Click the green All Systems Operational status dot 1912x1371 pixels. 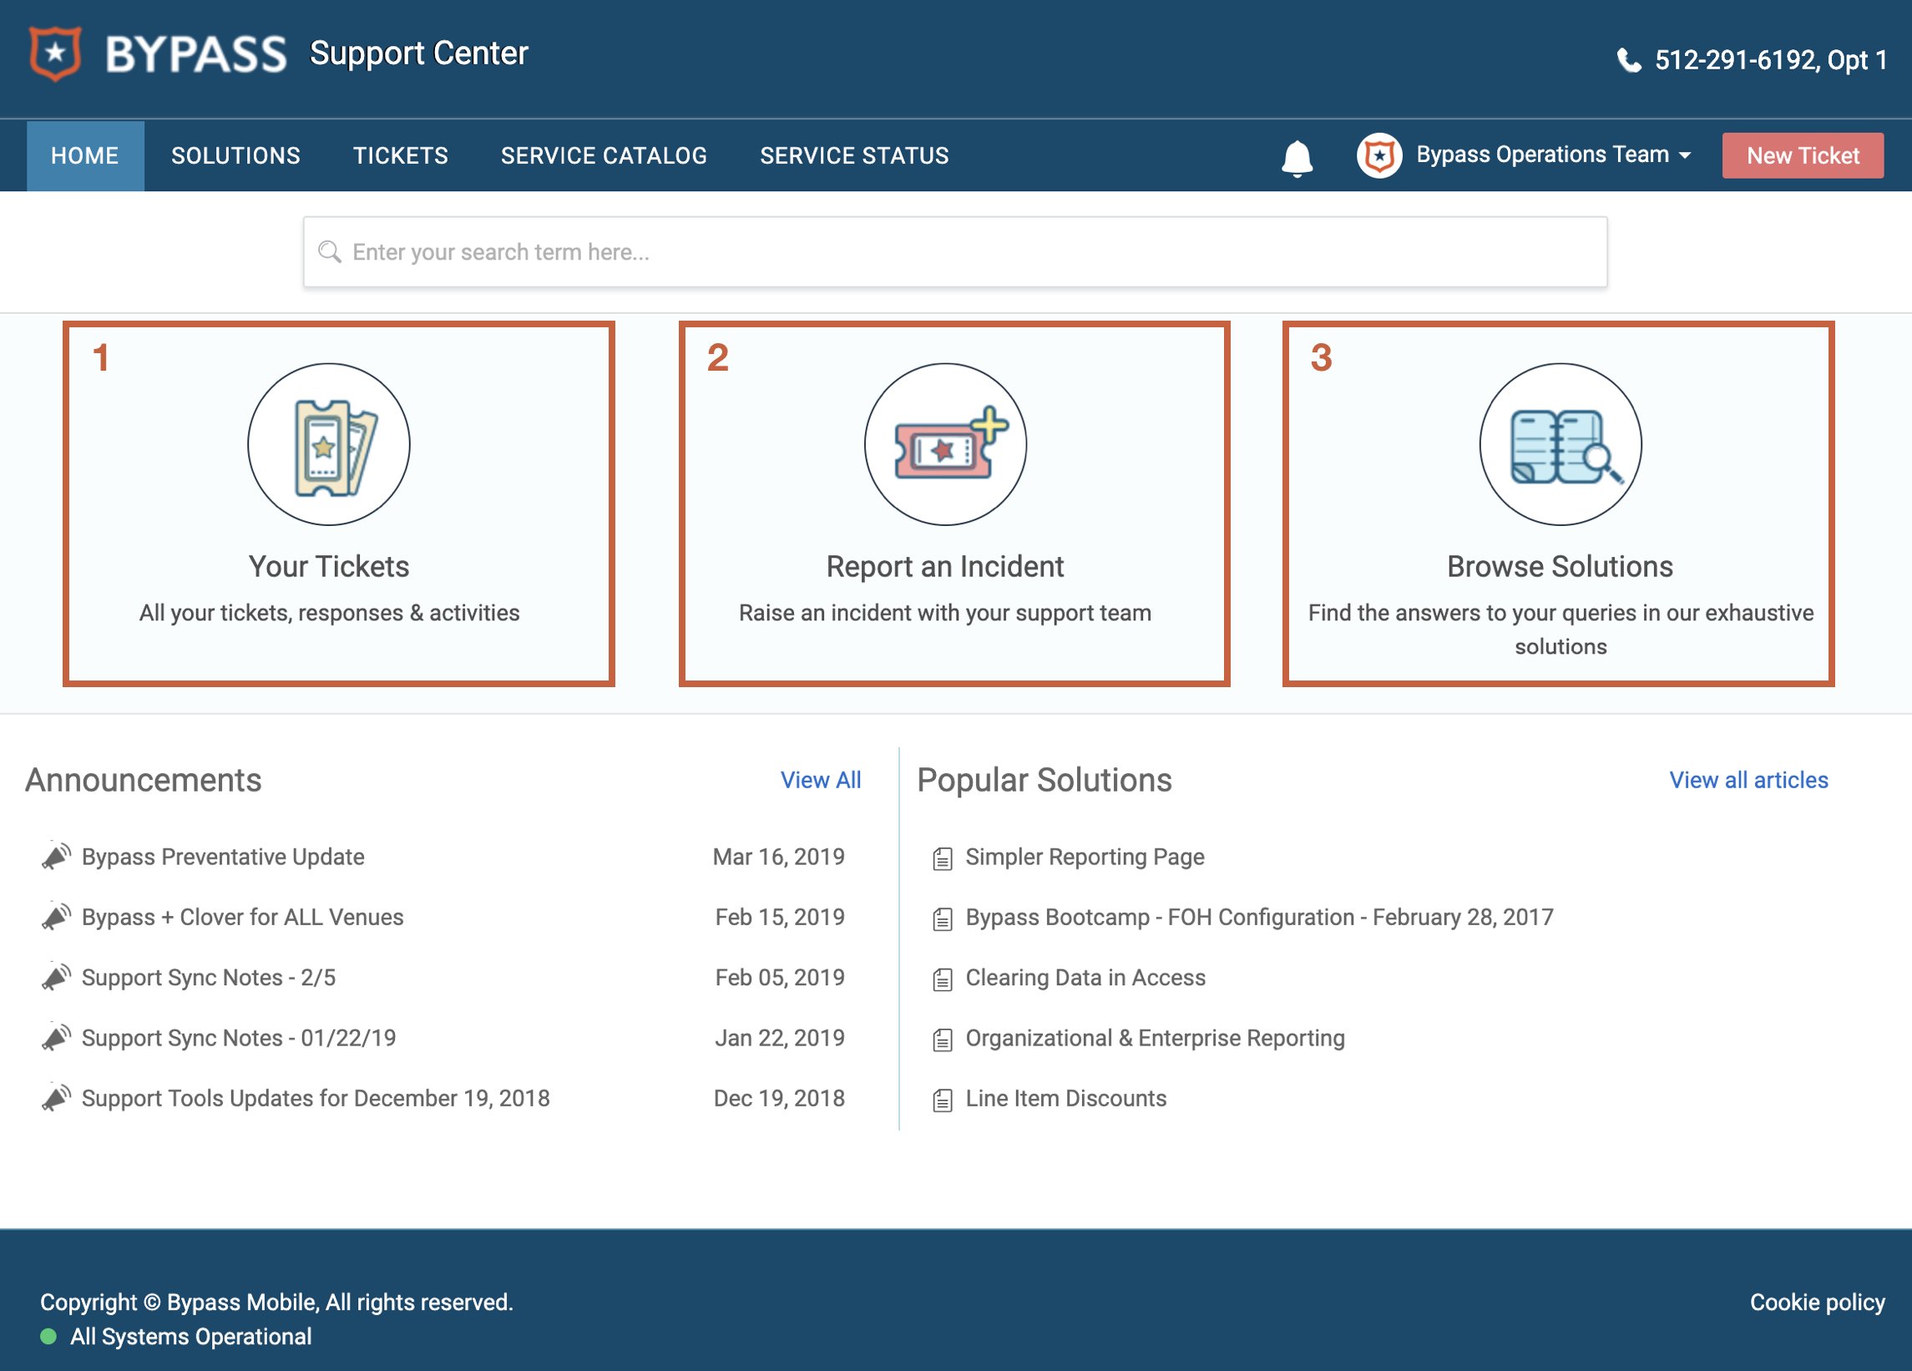pyautogui.click(x=49, y=1337)
